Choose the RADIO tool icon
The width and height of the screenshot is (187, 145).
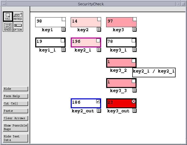pyautogui.click(x=8, y=27)
